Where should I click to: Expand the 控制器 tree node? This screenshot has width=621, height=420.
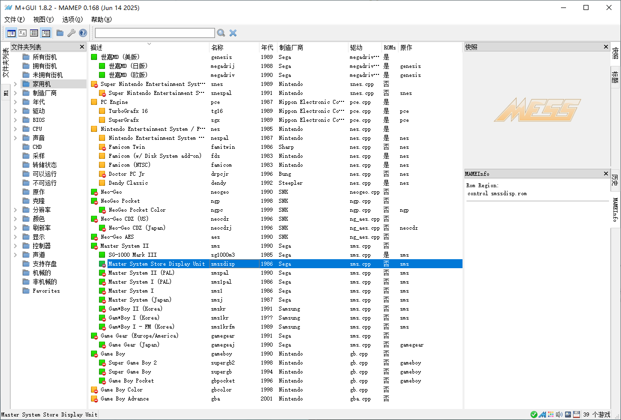tap(15, 246)
